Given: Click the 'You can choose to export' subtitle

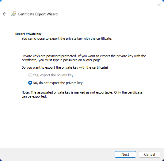Looking at the screenshot, I should click(x=67, y=38).
